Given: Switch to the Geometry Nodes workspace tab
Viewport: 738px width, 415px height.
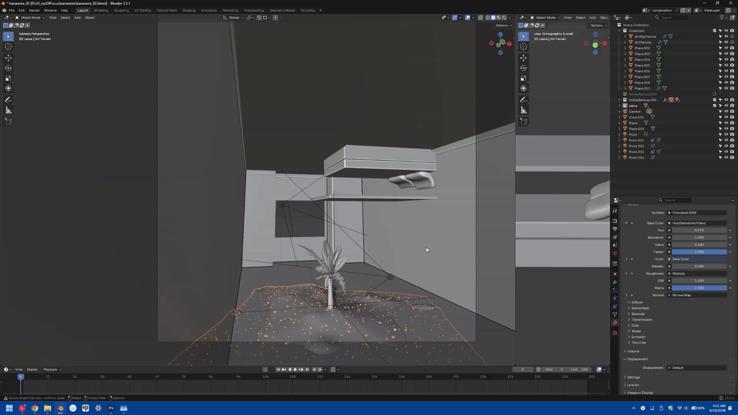Looking at the screenshot, I should point(282,10).
